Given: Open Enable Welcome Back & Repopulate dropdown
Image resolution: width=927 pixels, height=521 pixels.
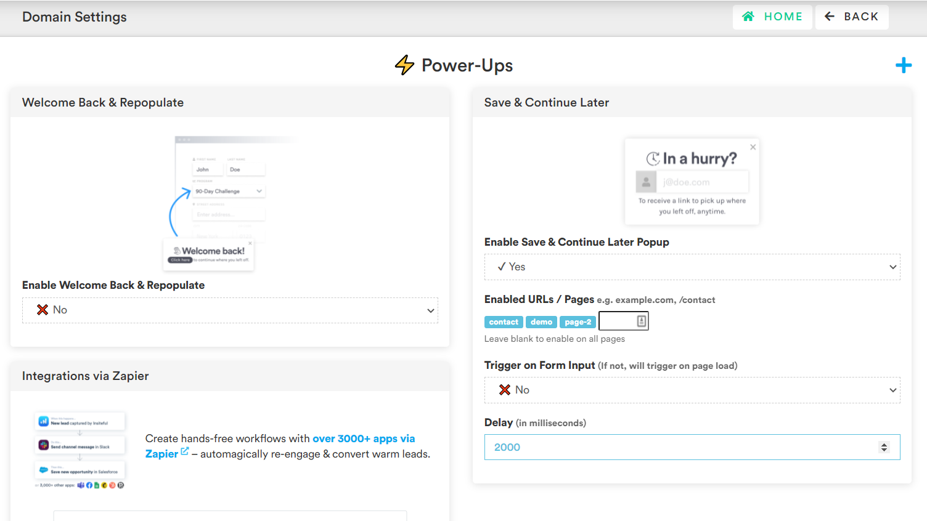Looking at the screenshot, I should [x=230, y=310].
